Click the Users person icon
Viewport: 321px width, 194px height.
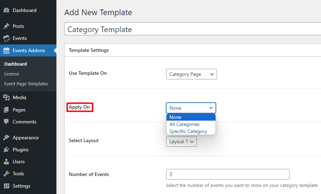6,162
